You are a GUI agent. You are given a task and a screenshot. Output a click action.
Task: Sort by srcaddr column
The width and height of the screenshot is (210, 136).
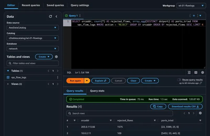(x=111, y=121)
